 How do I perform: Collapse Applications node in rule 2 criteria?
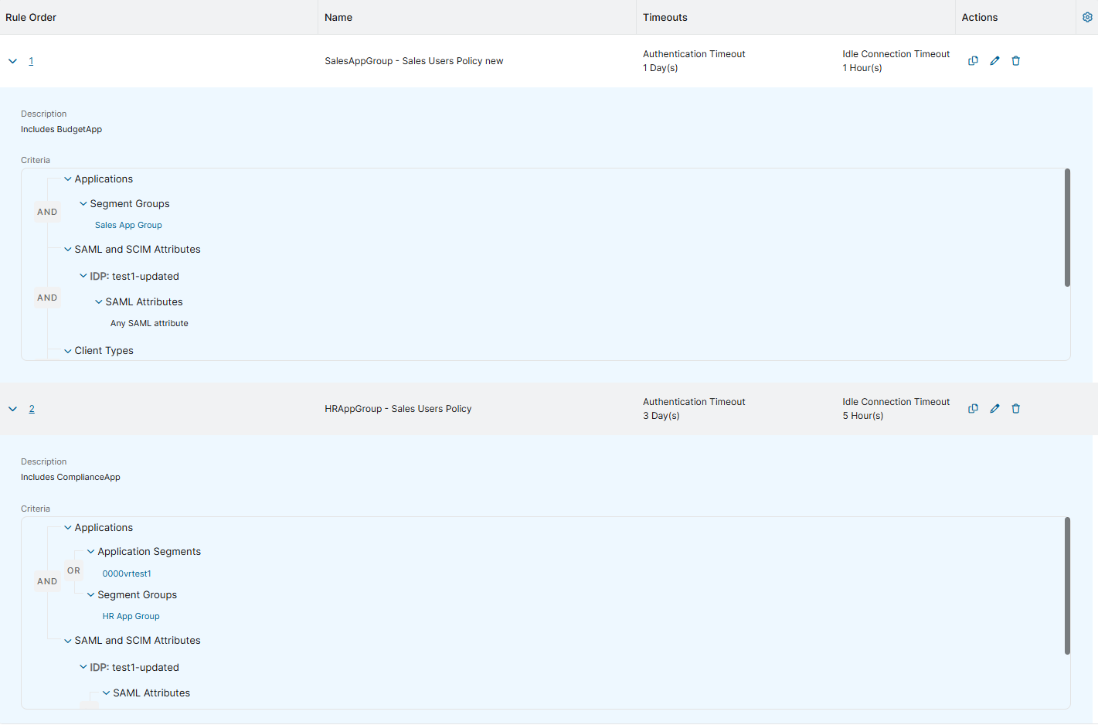(68, 528)
